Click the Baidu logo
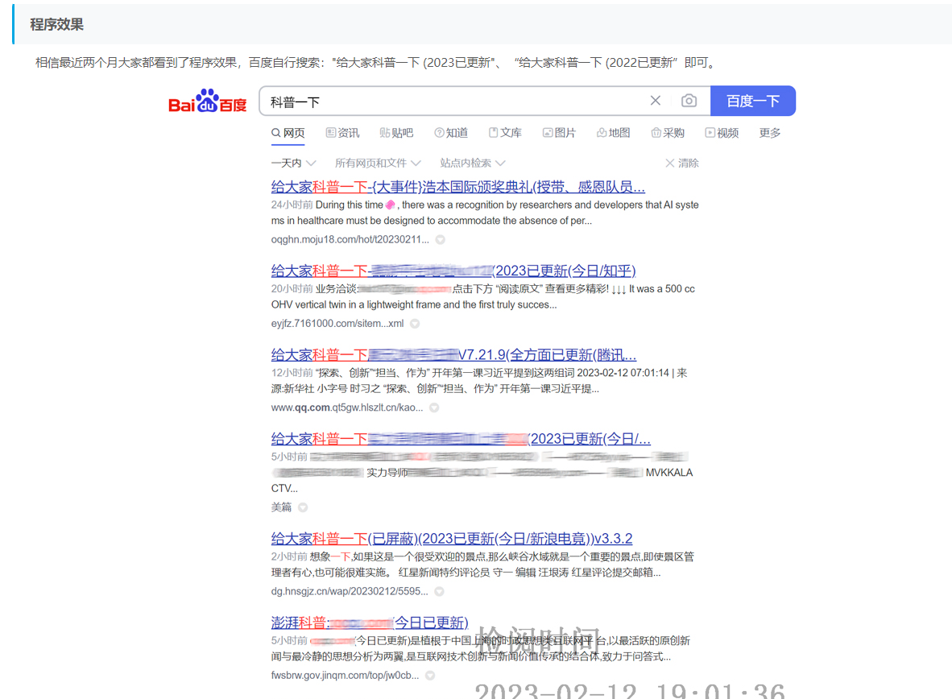The image size is (952, 699). coord(207,101)
